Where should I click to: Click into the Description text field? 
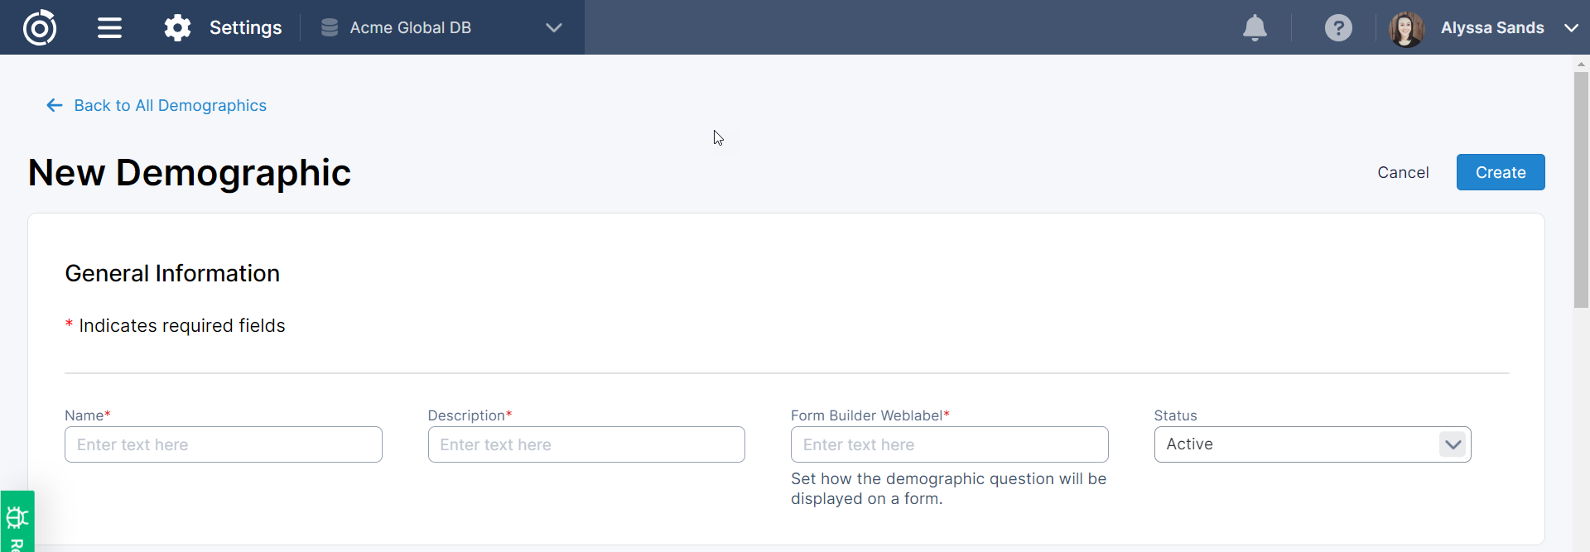tap(586, 444)
